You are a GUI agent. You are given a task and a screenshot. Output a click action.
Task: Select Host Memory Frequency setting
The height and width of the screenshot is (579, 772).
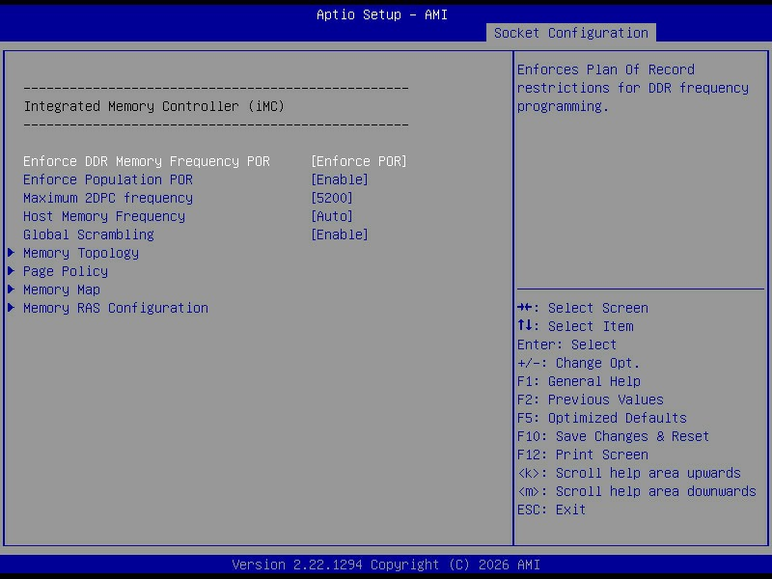click(x=104, y=216)
